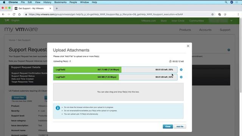Open a new browser tab

pos(57,8)
